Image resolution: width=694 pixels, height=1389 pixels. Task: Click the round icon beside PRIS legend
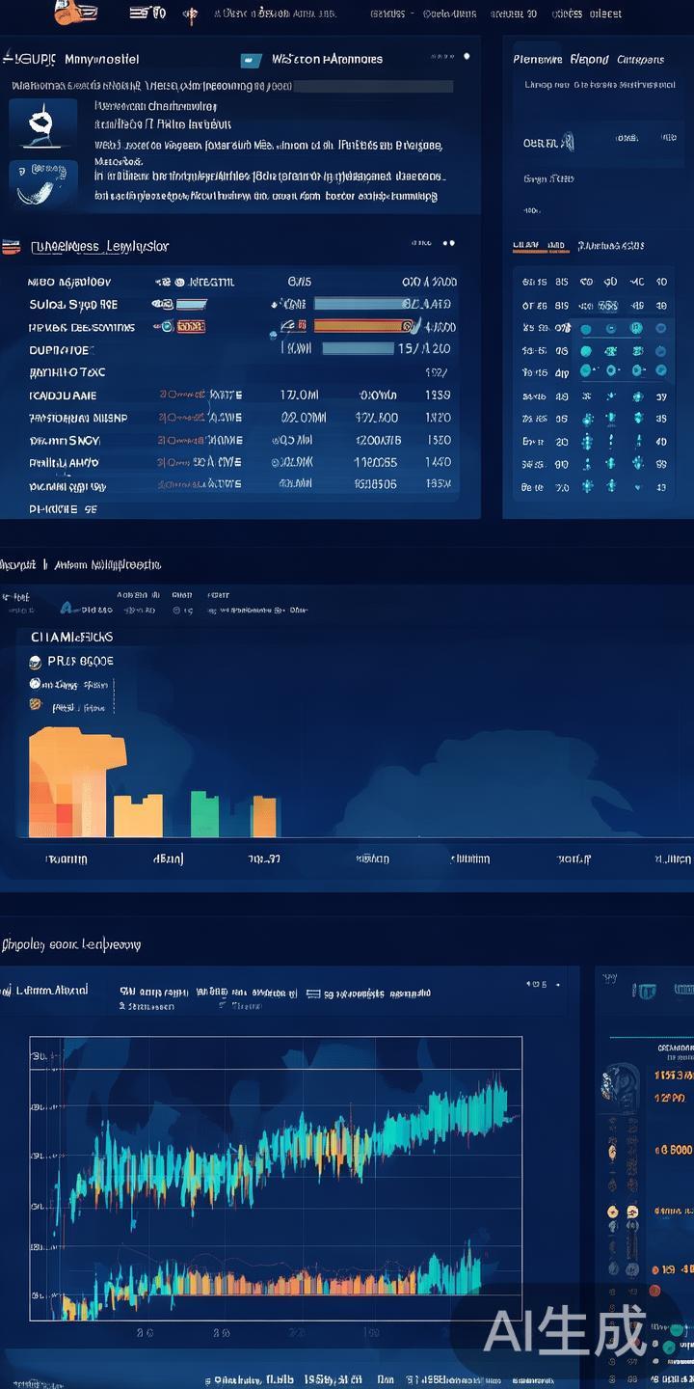(x=37, y=662)
